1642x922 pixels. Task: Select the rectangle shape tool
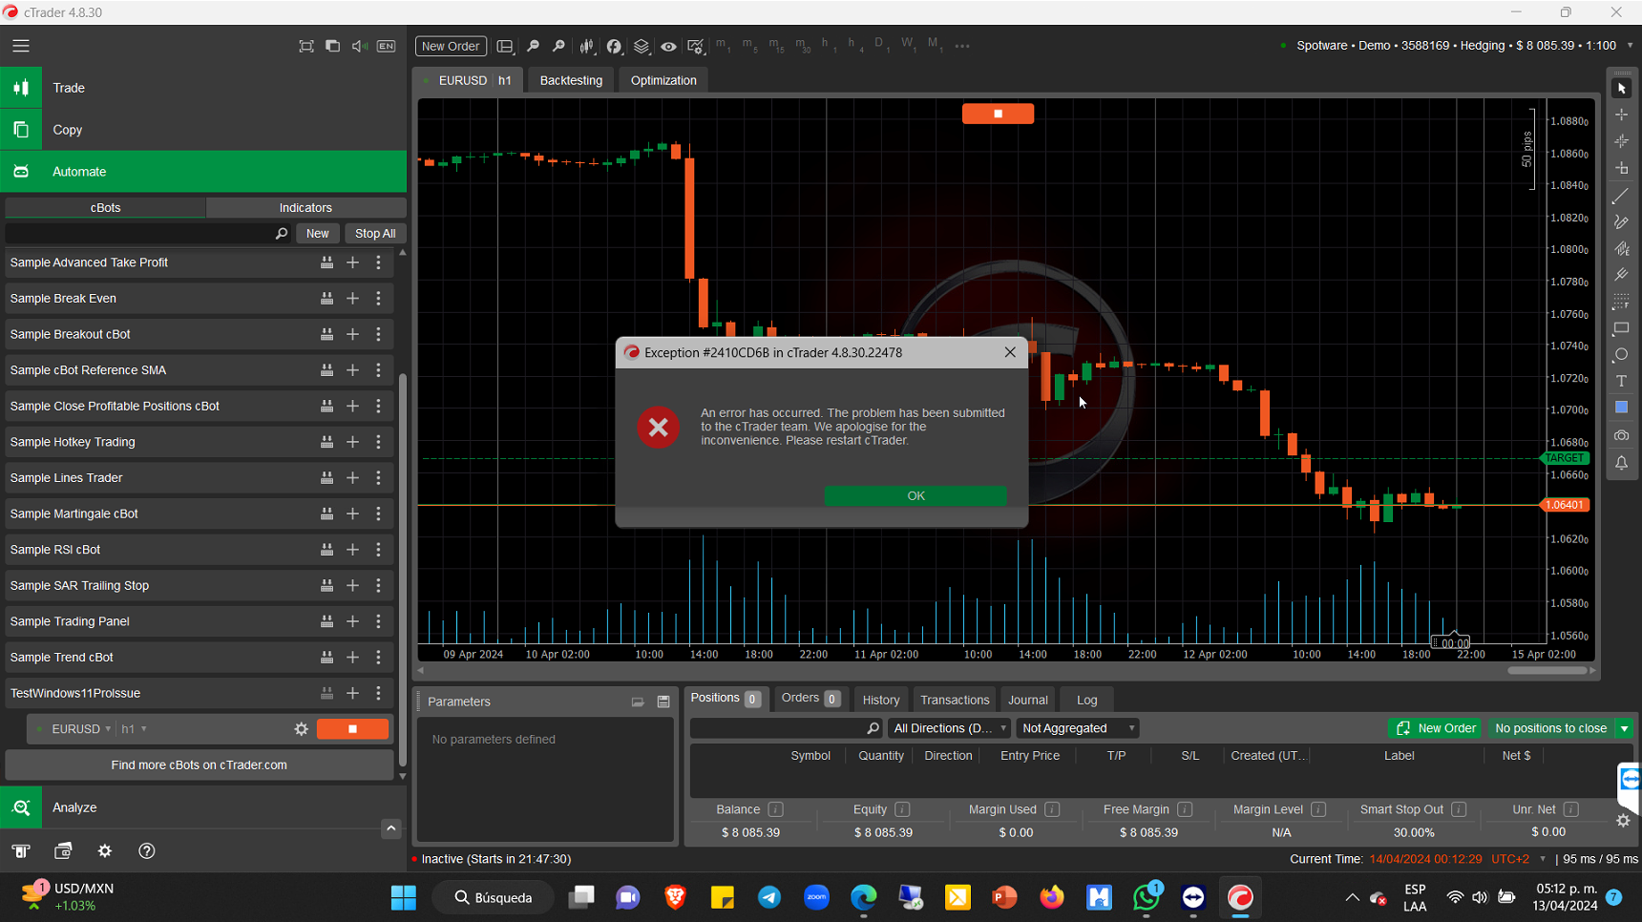tap(1621, 328)
